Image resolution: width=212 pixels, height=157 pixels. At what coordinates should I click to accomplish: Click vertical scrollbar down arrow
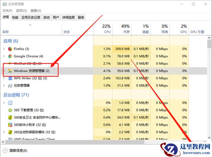tap(209, 138)
